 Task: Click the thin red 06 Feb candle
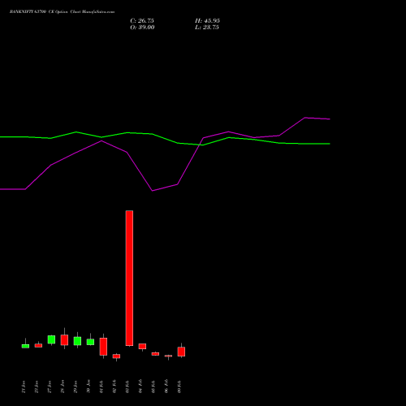[168, 356]
